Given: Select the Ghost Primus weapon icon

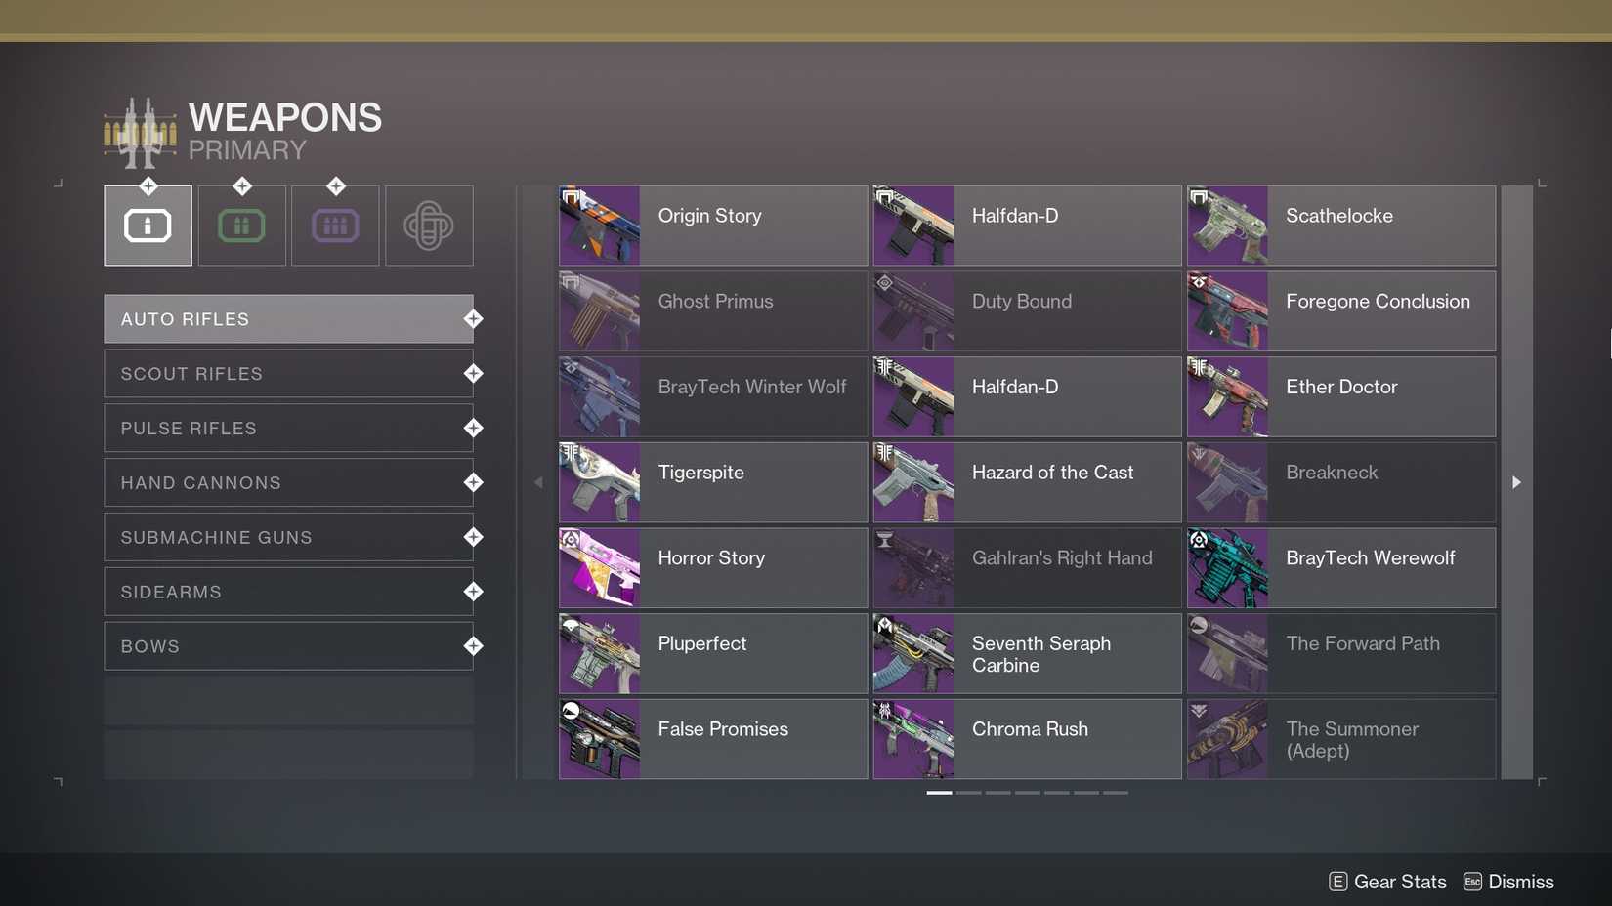Looking at the screenshot, I should pos(599,311).
